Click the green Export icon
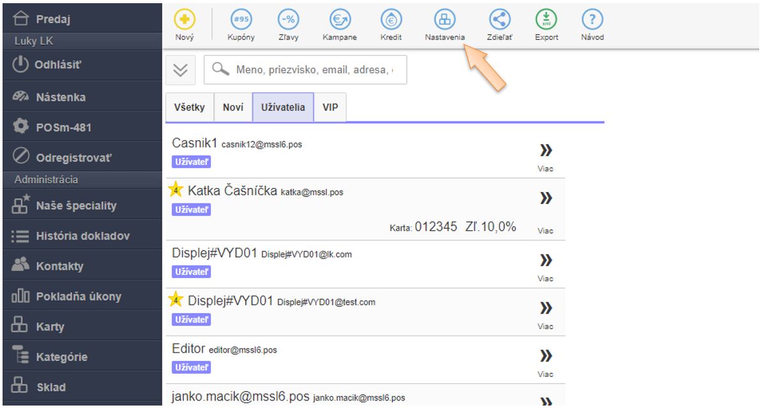 [547, 19]
